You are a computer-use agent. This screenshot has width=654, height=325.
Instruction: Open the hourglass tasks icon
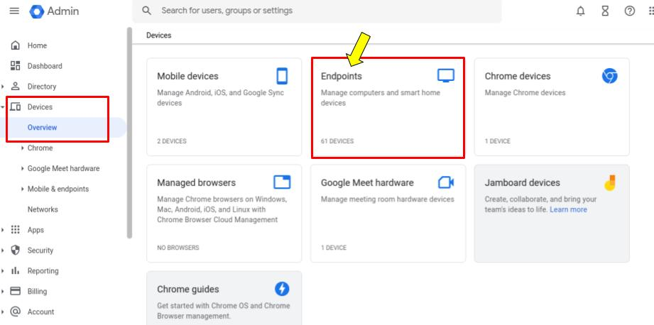click(605, 11)
